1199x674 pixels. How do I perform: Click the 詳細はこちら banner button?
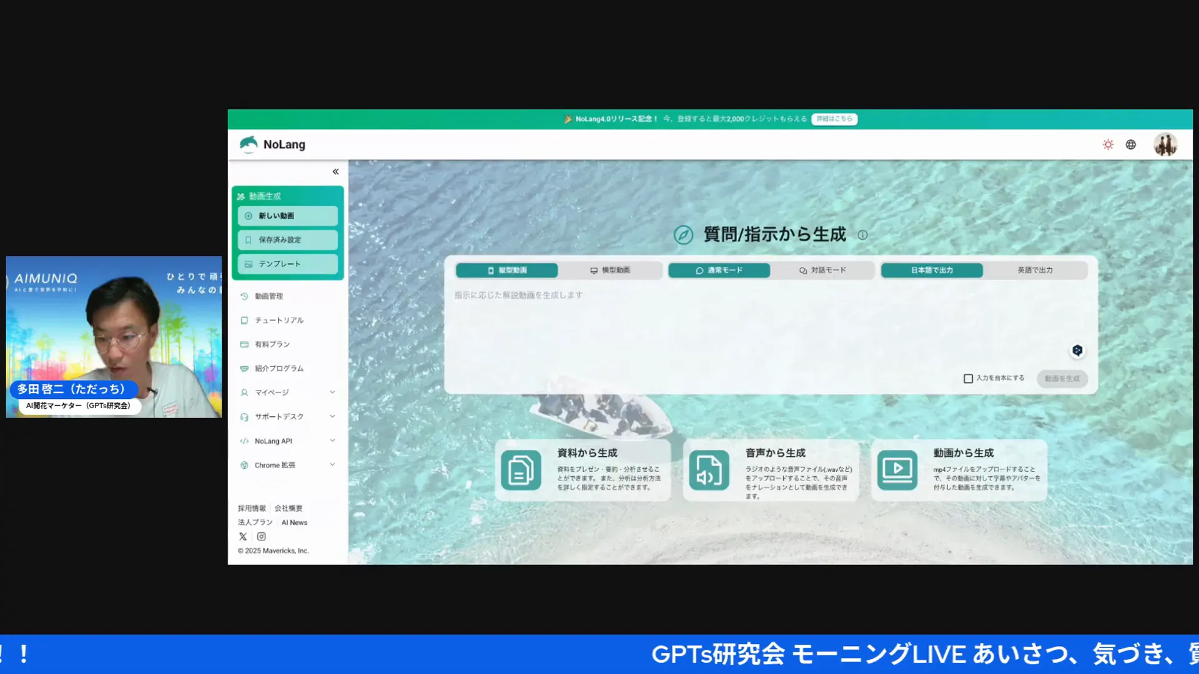click(834, 119)
